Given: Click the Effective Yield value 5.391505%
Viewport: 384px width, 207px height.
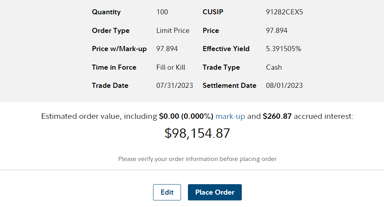Looking at the screenshot, I should pos(283,49).
